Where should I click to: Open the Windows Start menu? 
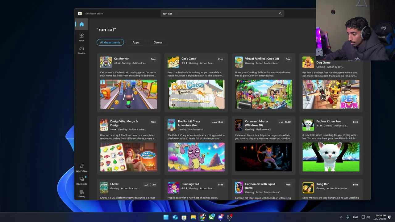166,217
